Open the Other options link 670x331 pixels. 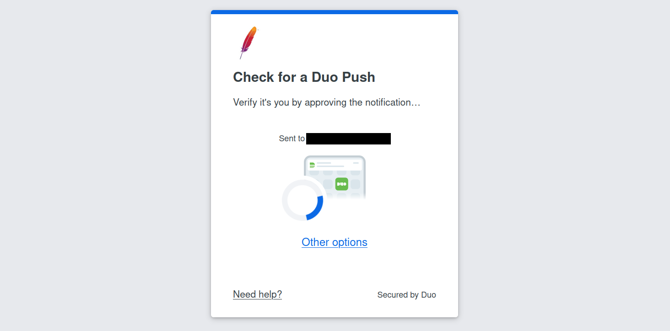(334, 242)
